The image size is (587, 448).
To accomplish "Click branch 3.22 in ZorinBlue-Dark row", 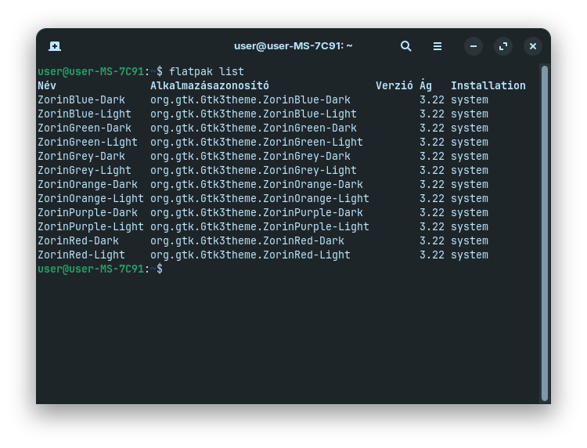I will [432, 99].
